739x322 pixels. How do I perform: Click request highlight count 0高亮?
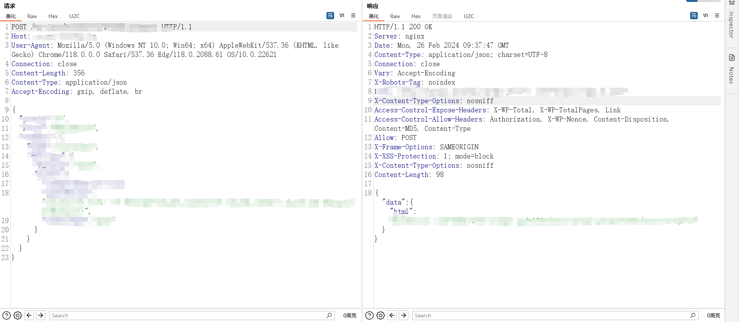[x=350, y=315]
